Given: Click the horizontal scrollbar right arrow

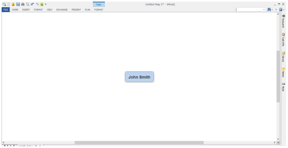Looking at the screenshot, I should click(275, 142).
